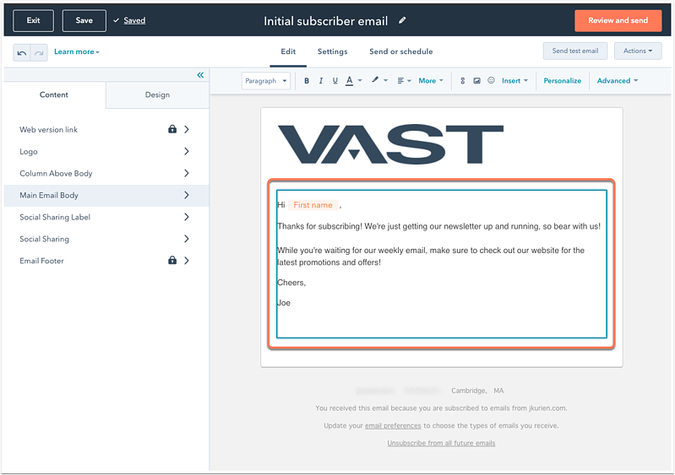Click Send test email
Viewport: 675px width, 475px height.
pos(575,51)
